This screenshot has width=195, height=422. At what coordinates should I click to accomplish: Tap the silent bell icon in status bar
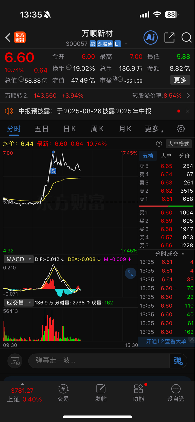click(47, 15)
